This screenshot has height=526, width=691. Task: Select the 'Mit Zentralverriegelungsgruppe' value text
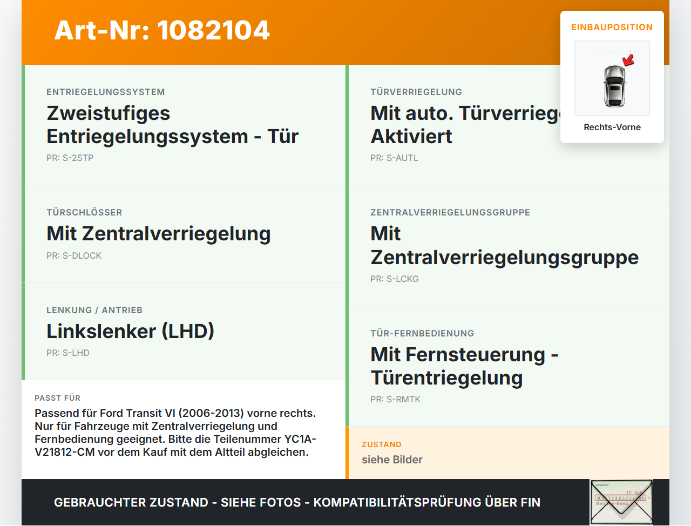[x=505, y=245]
